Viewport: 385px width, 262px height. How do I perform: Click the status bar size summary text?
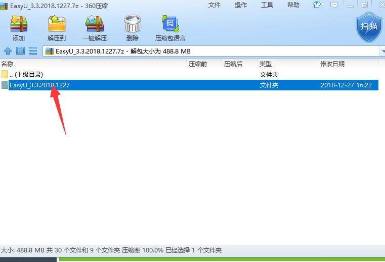click(111, 250)
